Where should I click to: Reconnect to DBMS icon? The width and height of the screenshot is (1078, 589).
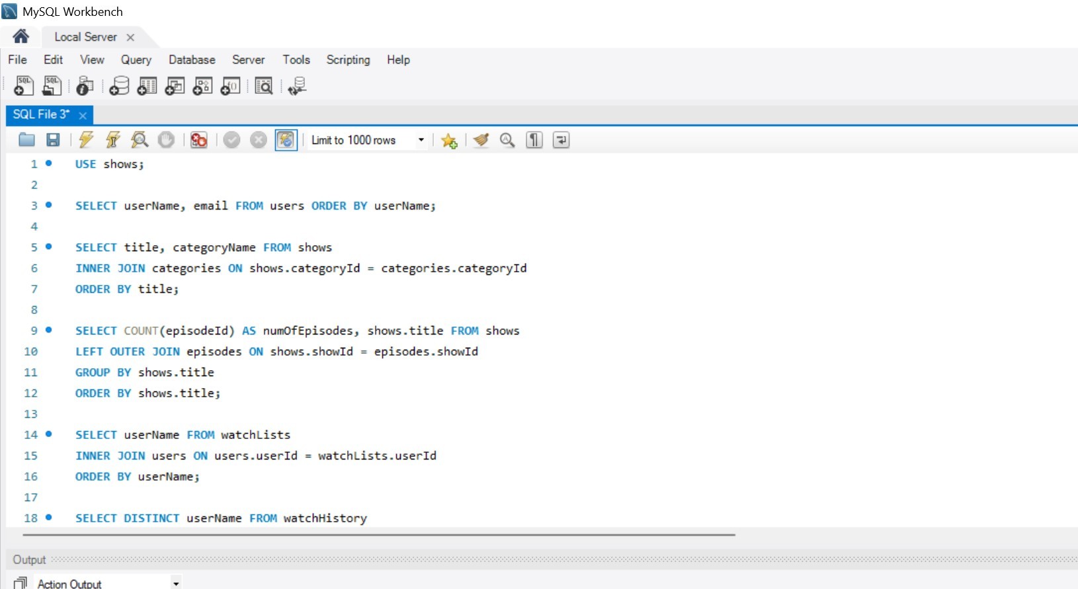pos(297,86)
